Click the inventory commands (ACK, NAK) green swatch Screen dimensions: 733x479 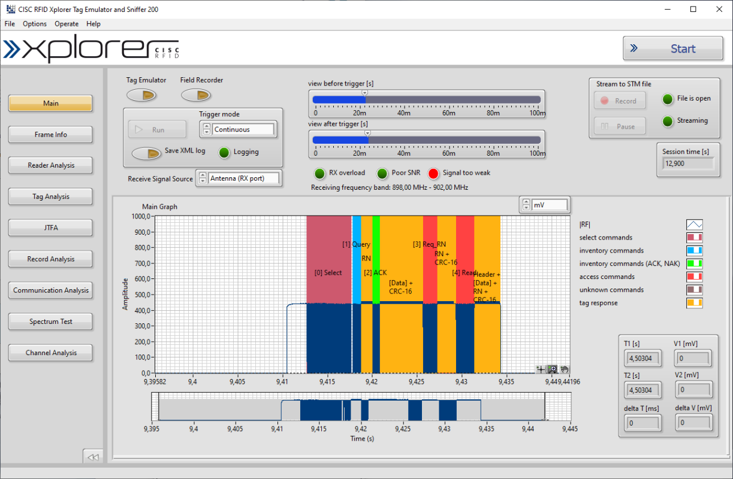pos(694,263)
